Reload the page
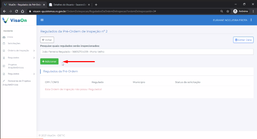Image resolution: width=257 pixels, height=139 pixels. pos(16,11)
